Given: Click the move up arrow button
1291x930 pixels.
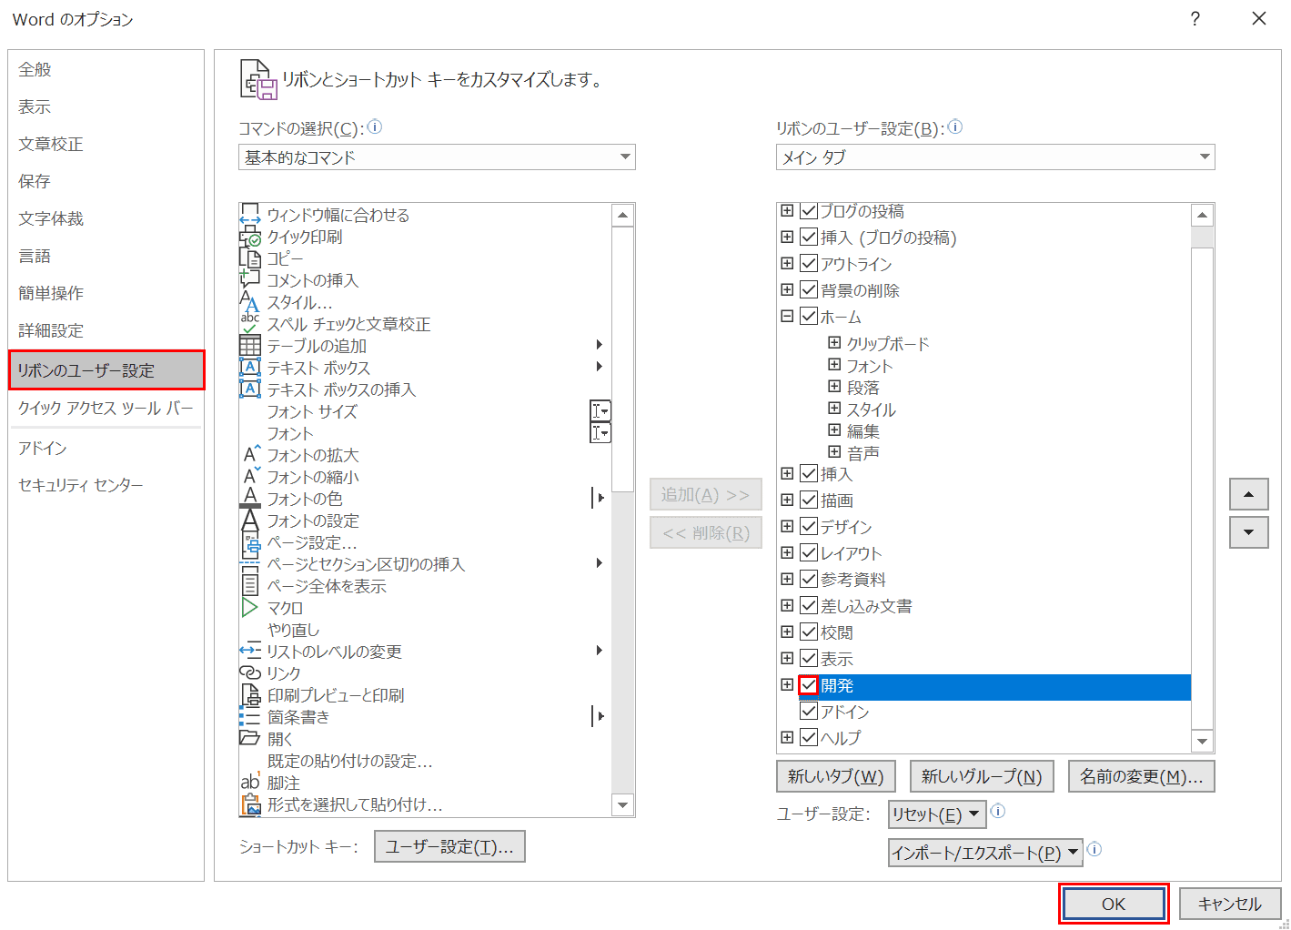Looking at the screenshot, I should click(1248, 494).
